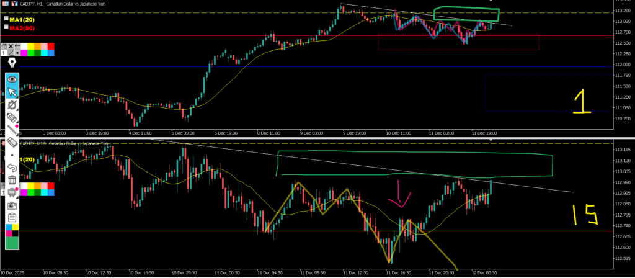635x278 pixels.
Task: Click the H1 chart window icon at top-left
Action: tap(6, 3)
